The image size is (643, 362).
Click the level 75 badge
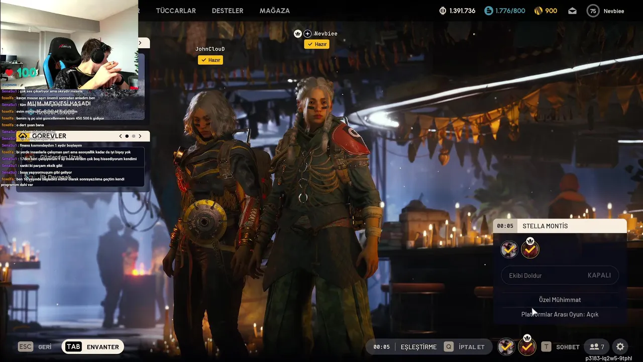coord(593,11)
